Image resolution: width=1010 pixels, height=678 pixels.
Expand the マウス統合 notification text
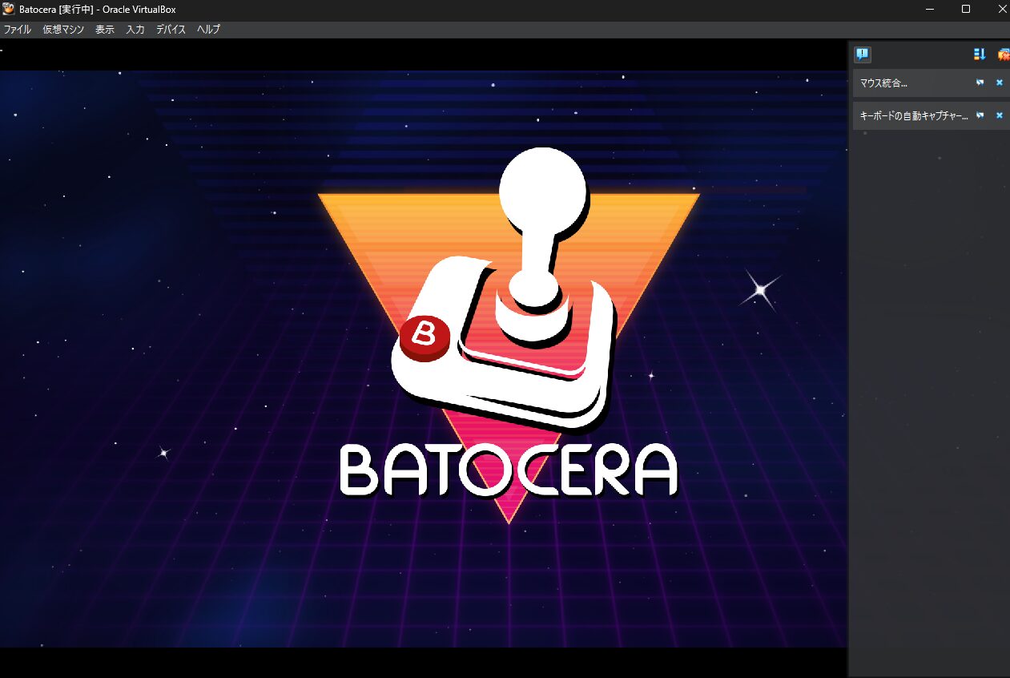[x=883, y=83]
